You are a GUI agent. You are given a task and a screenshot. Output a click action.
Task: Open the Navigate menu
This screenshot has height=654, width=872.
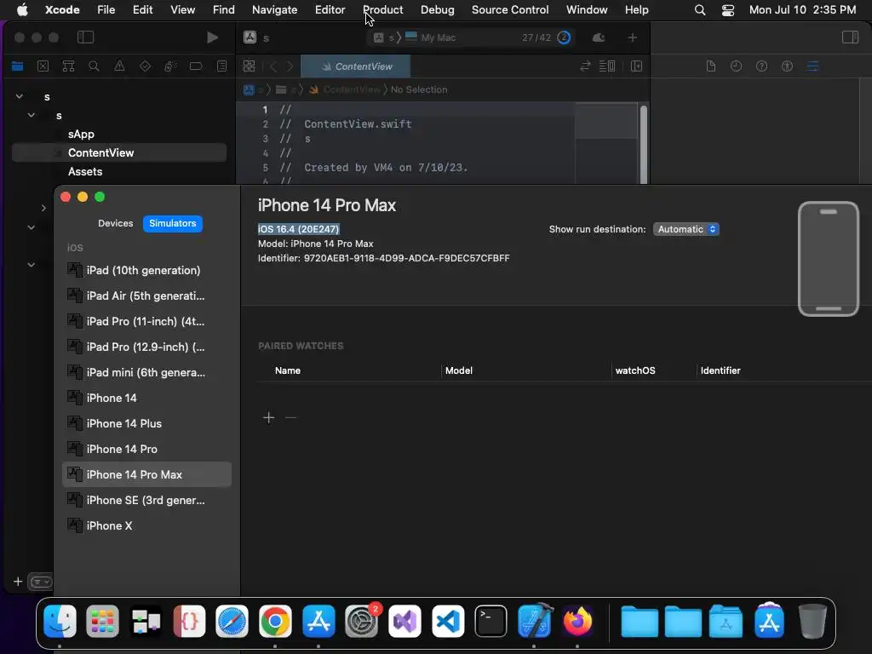click(275, 9)
